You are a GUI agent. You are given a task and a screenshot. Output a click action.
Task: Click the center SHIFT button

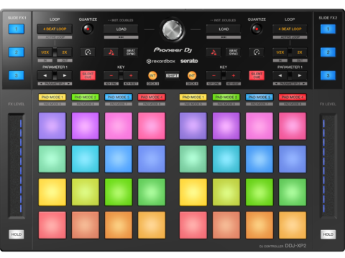(x=172, y=75)
